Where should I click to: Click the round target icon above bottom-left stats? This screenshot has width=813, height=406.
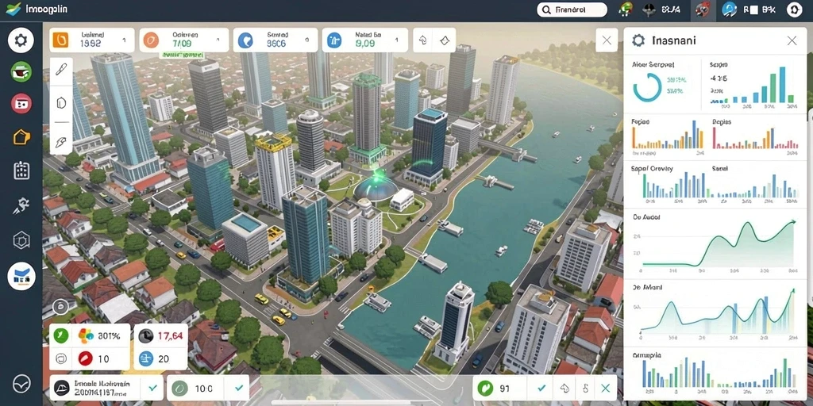(60, 307)
